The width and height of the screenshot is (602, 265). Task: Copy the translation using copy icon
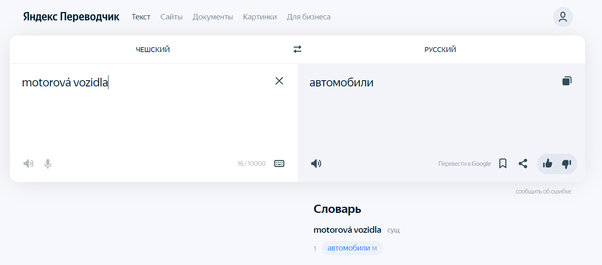(567, 81)
